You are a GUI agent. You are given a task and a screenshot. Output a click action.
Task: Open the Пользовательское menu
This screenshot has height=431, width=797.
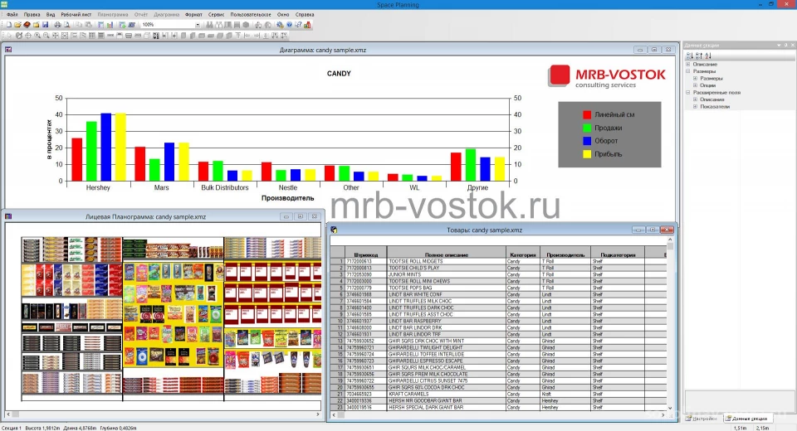tap(251, 15)
